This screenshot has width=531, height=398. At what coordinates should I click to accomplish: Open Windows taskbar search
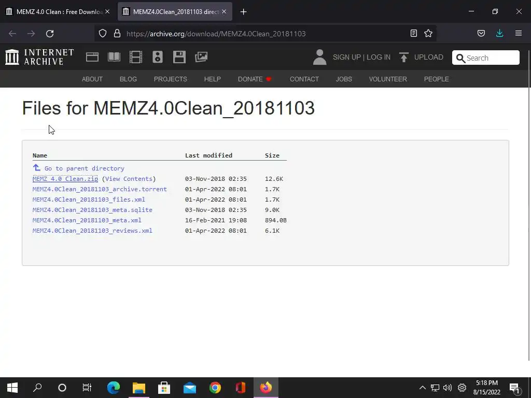(37, 388)
